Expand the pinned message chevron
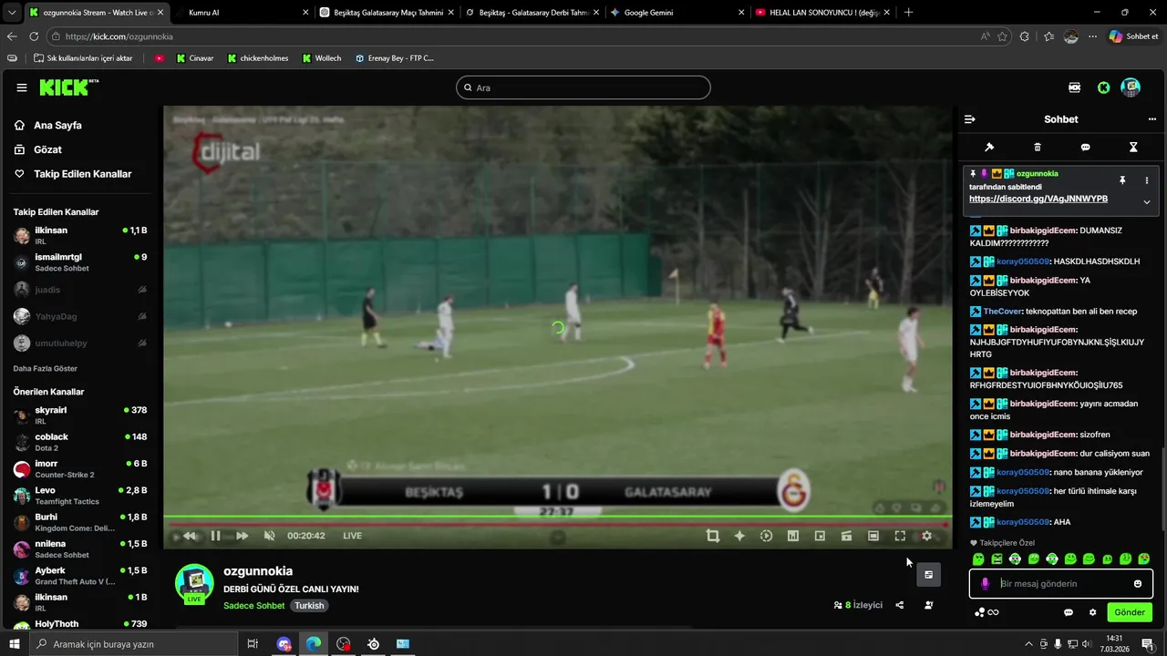The width and height of the screenshot is (1167, 656). pos(1147,202)
